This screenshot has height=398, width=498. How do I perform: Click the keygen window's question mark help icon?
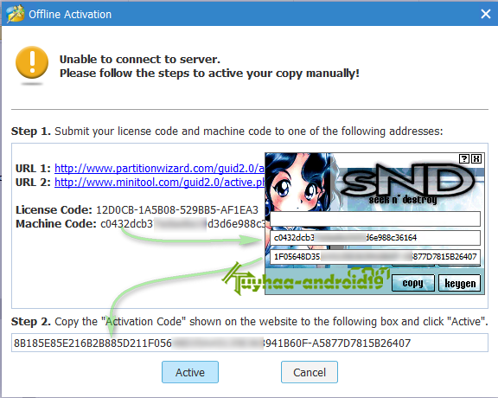[x=464, y=158]
